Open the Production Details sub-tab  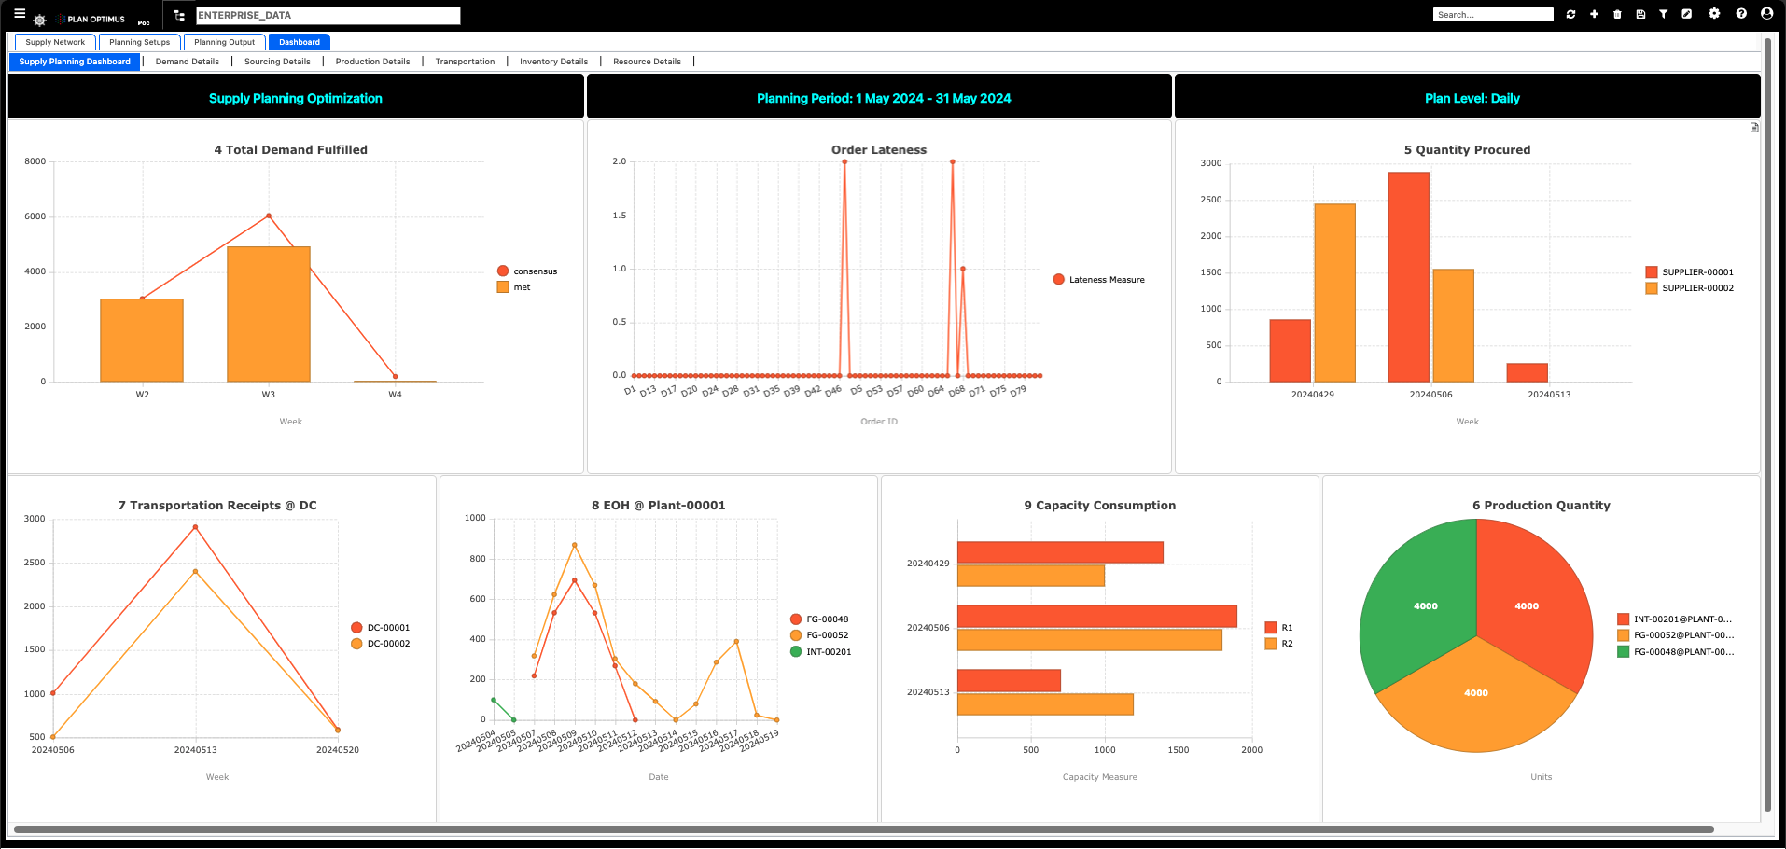[372, 62]
